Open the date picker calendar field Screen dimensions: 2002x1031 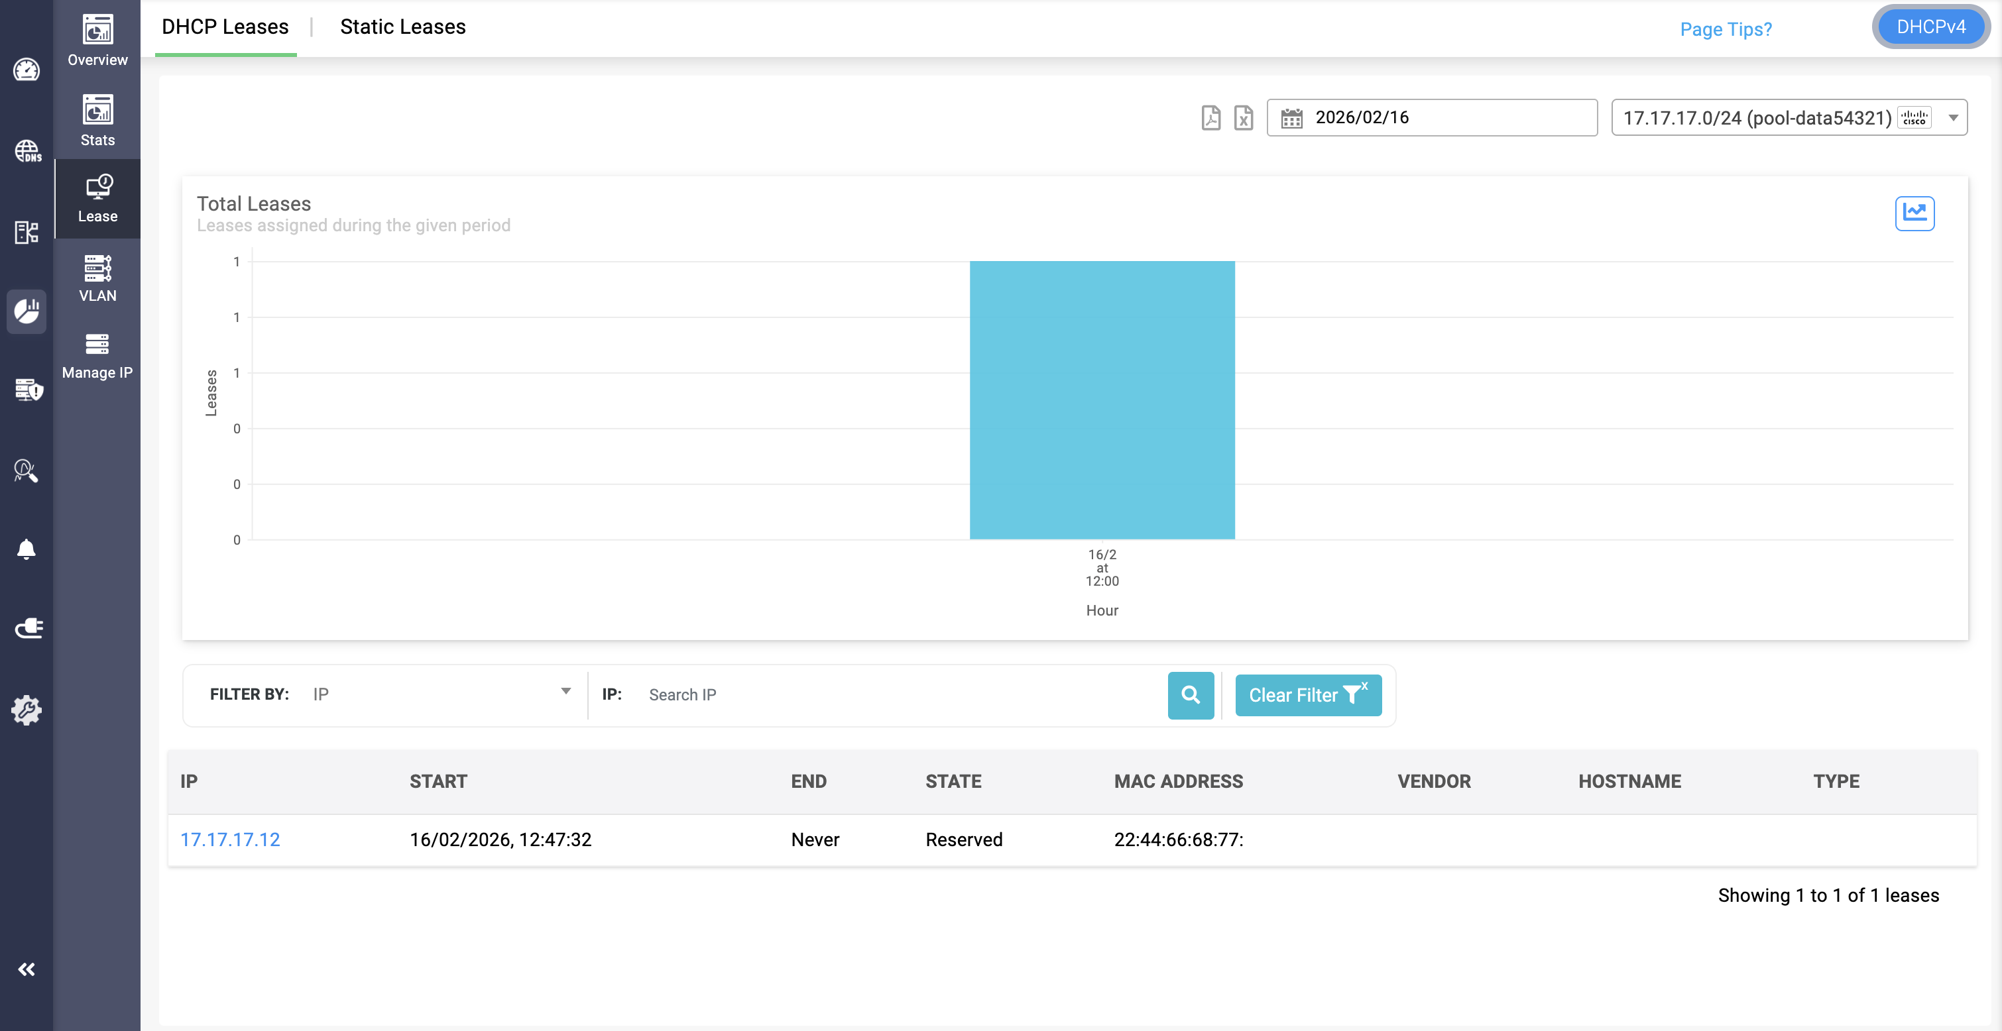point(1431,118)
